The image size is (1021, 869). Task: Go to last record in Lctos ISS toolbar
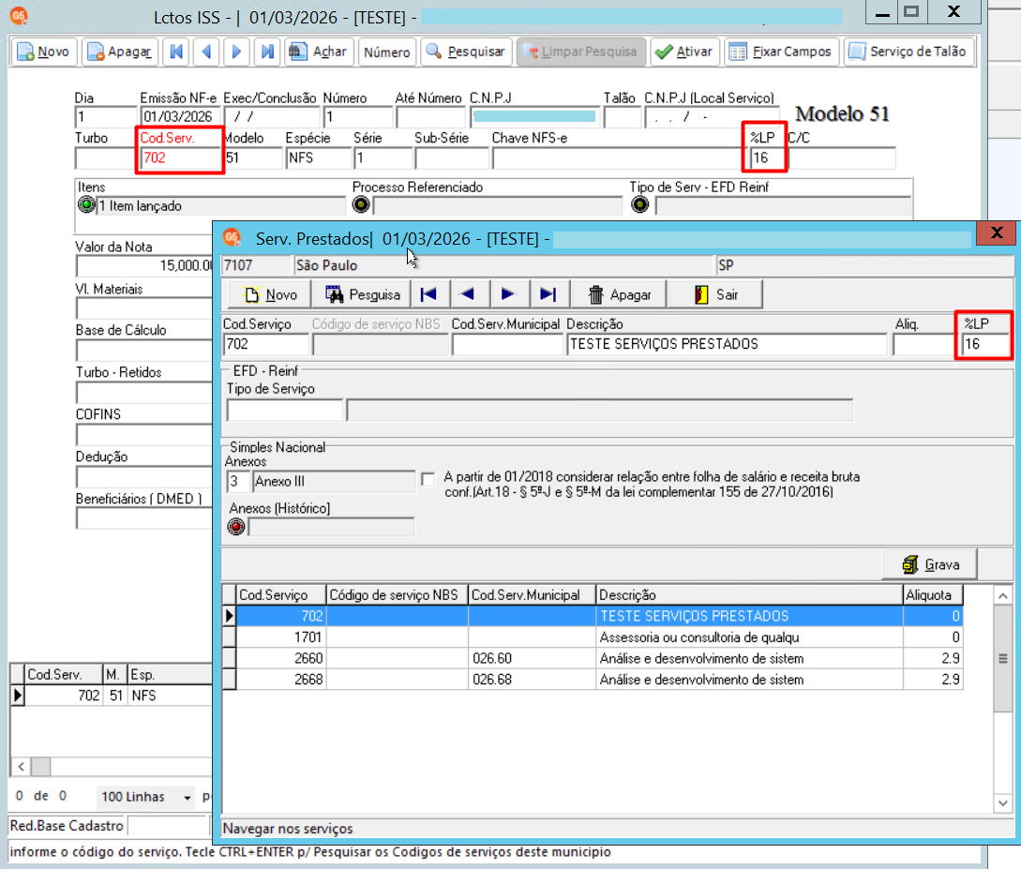point(267,52)
